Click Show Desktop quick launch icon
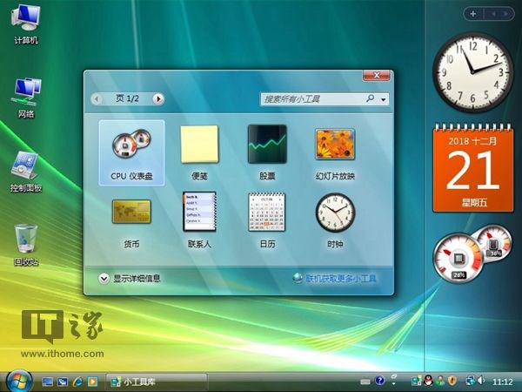 coord(47,382)
